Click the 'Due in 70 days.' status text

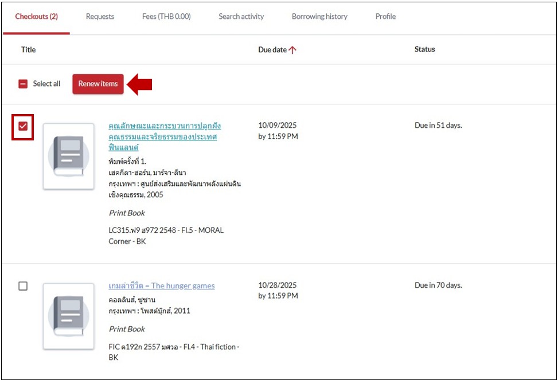(x=438, y=285)
